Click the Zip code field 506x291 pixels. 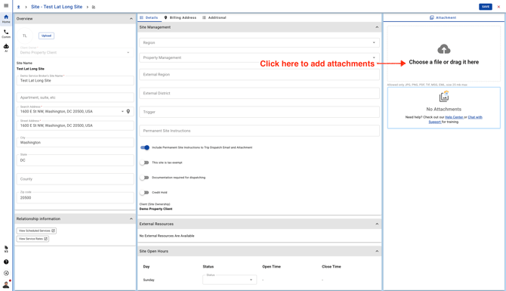pos(76,198)
